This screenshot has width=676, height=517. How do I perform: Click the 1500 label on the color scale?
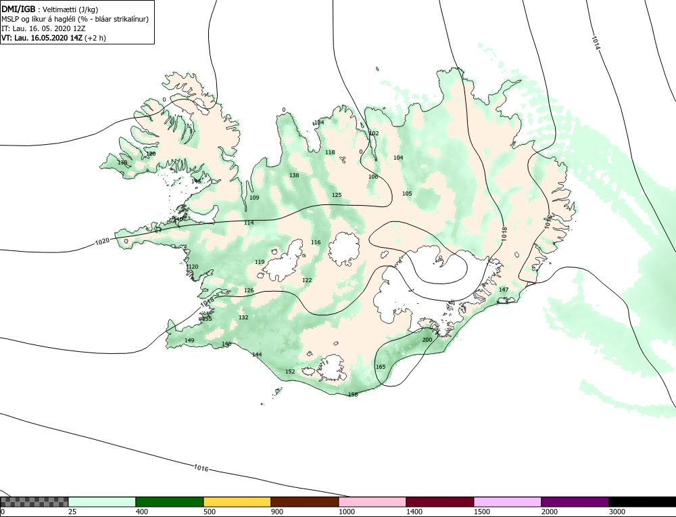[x=482, y=512]
